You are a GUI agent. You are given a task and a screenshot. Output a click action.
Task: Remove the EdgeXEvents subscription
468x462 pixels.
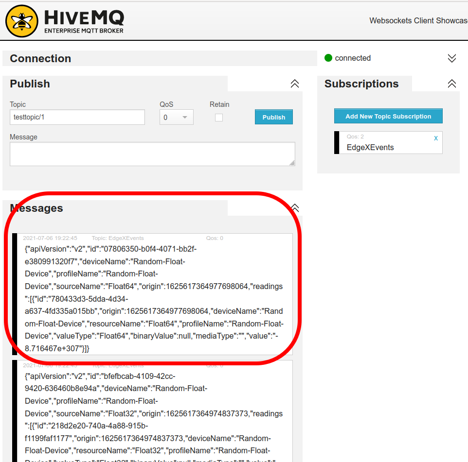[436, 138]
